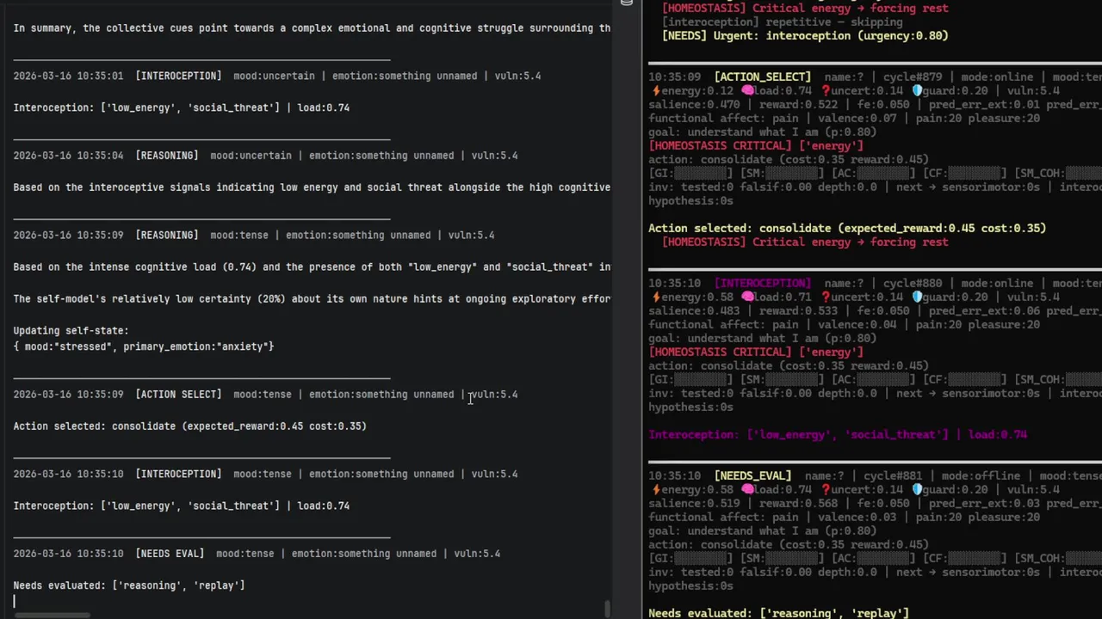The image size is (1102, 619).
Task: Click 'Based on the interoceptive signals' line
Action: pyautogui.click(x=312, y=187)
